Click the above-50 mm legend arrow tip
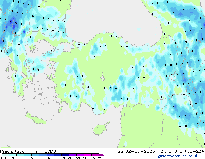Image resolution: width=205 pixels, height=159 pixels. click(x=102, y=155)
